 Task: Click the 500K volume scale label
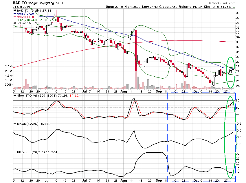pyautogui.click(x=8, y=85)
